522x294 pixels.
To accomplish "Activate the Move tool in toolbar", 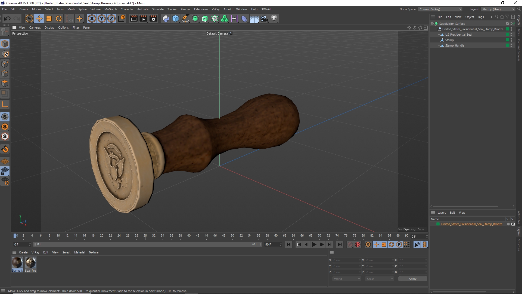I will pyautogui.click(x=39, y=19).
